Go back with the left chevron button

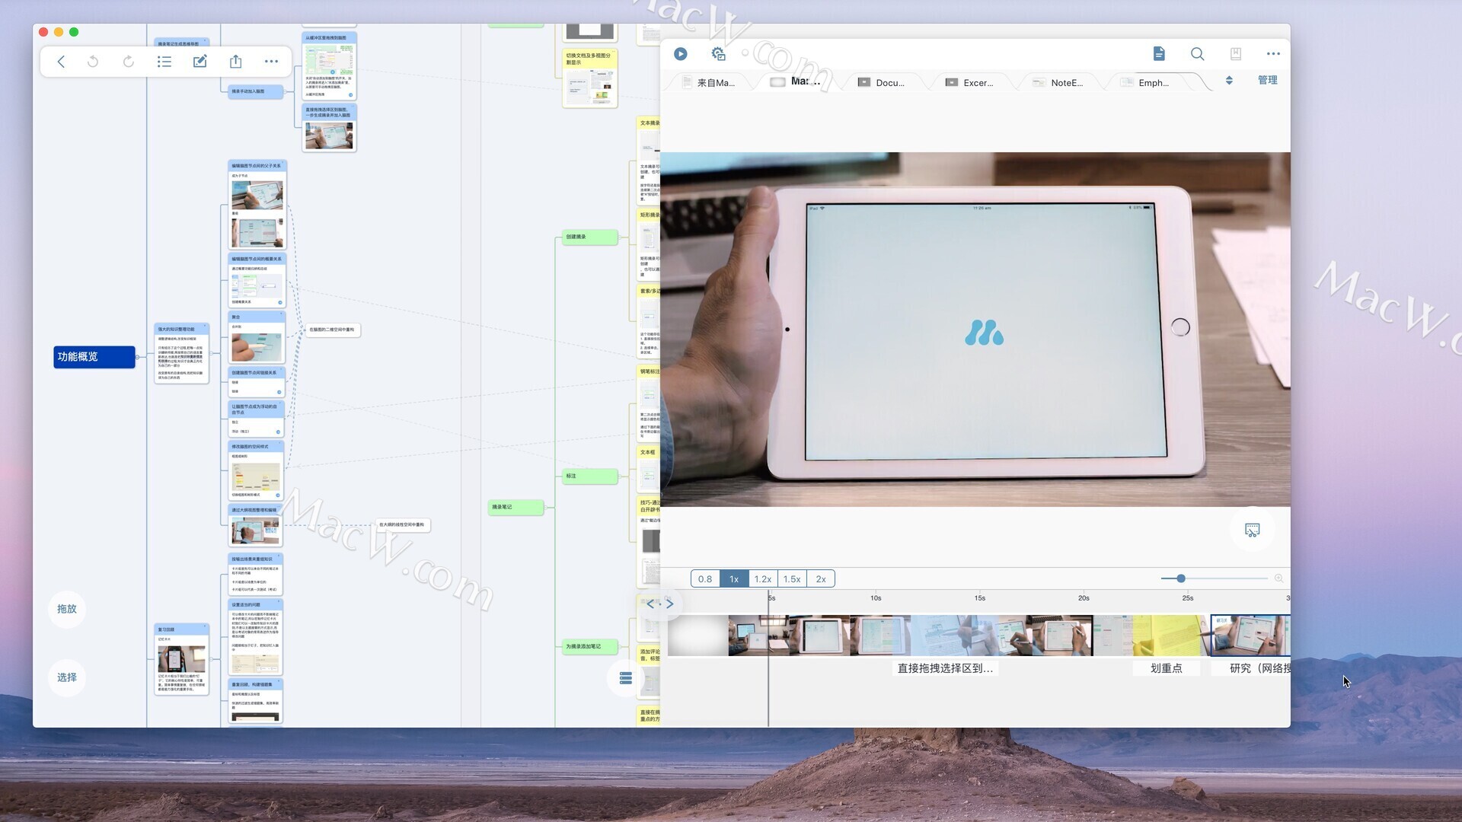(x=61, y=62)
